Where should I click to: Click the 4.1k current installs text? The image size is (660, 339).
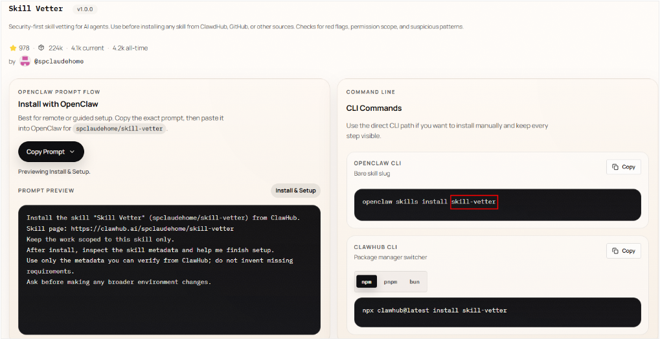click(x=87, y=48)
